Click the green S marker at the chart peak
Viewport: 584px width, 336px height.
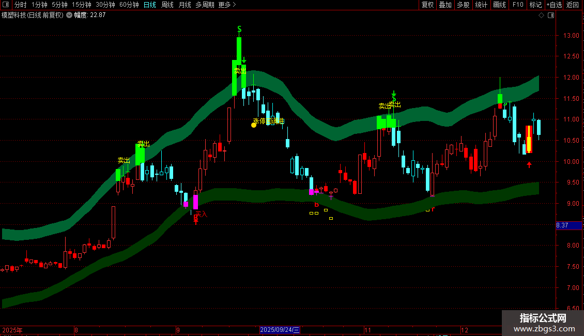coord(239,29)
